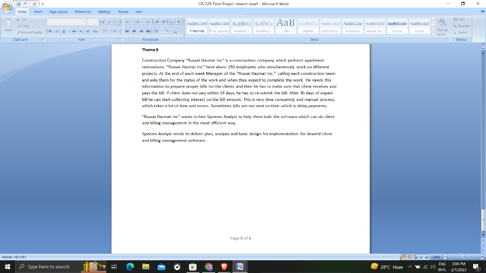Open Microsoft Edge from taskbar
Viewport: 486px width, 273px height.
click(x=130, y=266)
